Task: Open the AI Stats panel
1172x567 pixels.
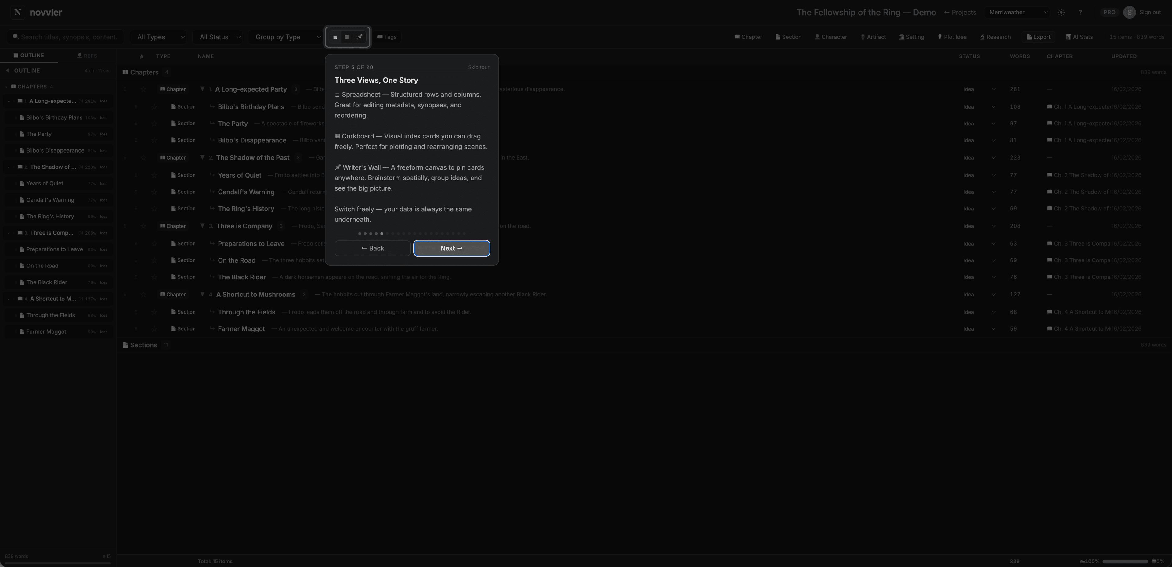Action: tap(1079, 37)
